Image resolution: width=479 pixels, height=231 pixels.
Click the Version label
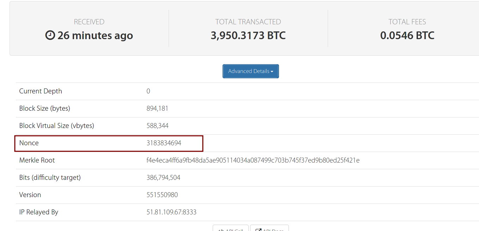coord(30,195)
